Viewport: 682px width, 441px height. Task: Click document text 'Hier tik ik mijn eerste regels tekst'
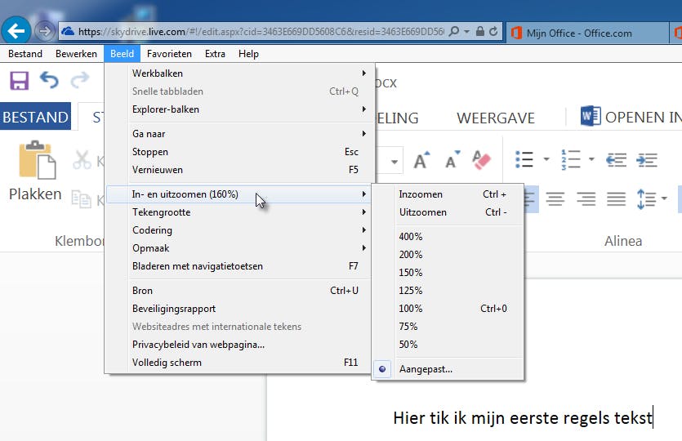tap(523, 418)
